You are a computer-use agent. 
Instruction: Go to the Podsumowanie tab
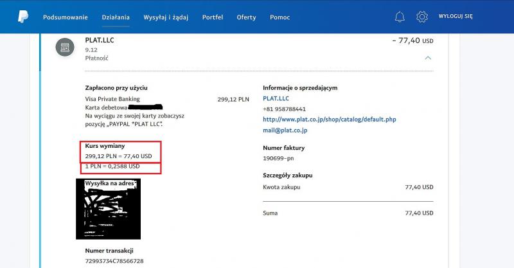tap(66, 17)
